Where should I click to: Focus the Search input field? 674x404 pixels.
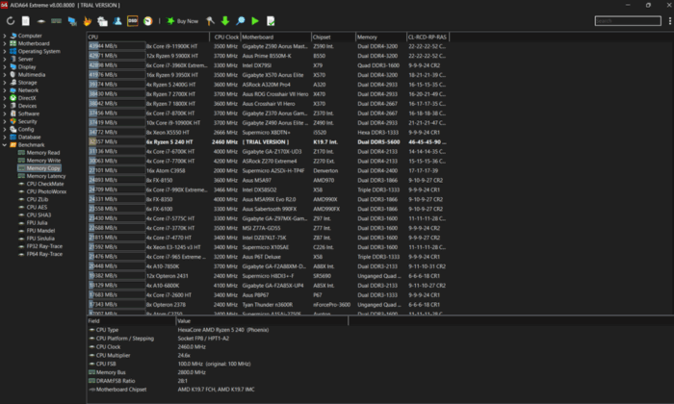click(628, 20)
